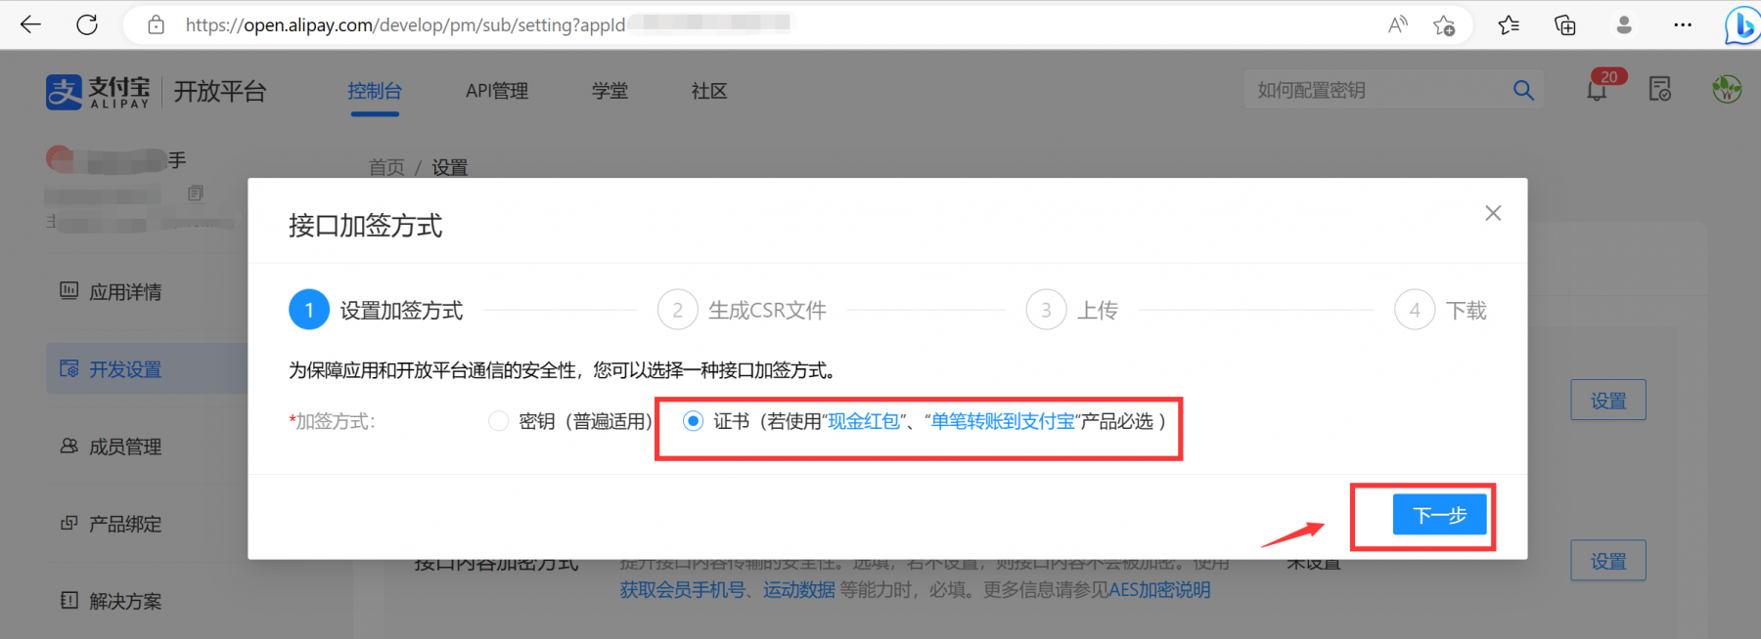
Task: Open the 学堂 tab
Action: tap(610, 91)
